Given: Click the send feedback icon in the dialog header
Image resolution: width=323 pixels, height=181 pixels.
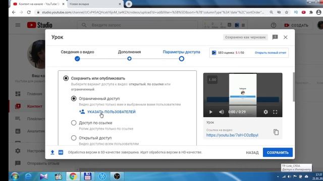Looking at the screenshot, I should 275,37.
